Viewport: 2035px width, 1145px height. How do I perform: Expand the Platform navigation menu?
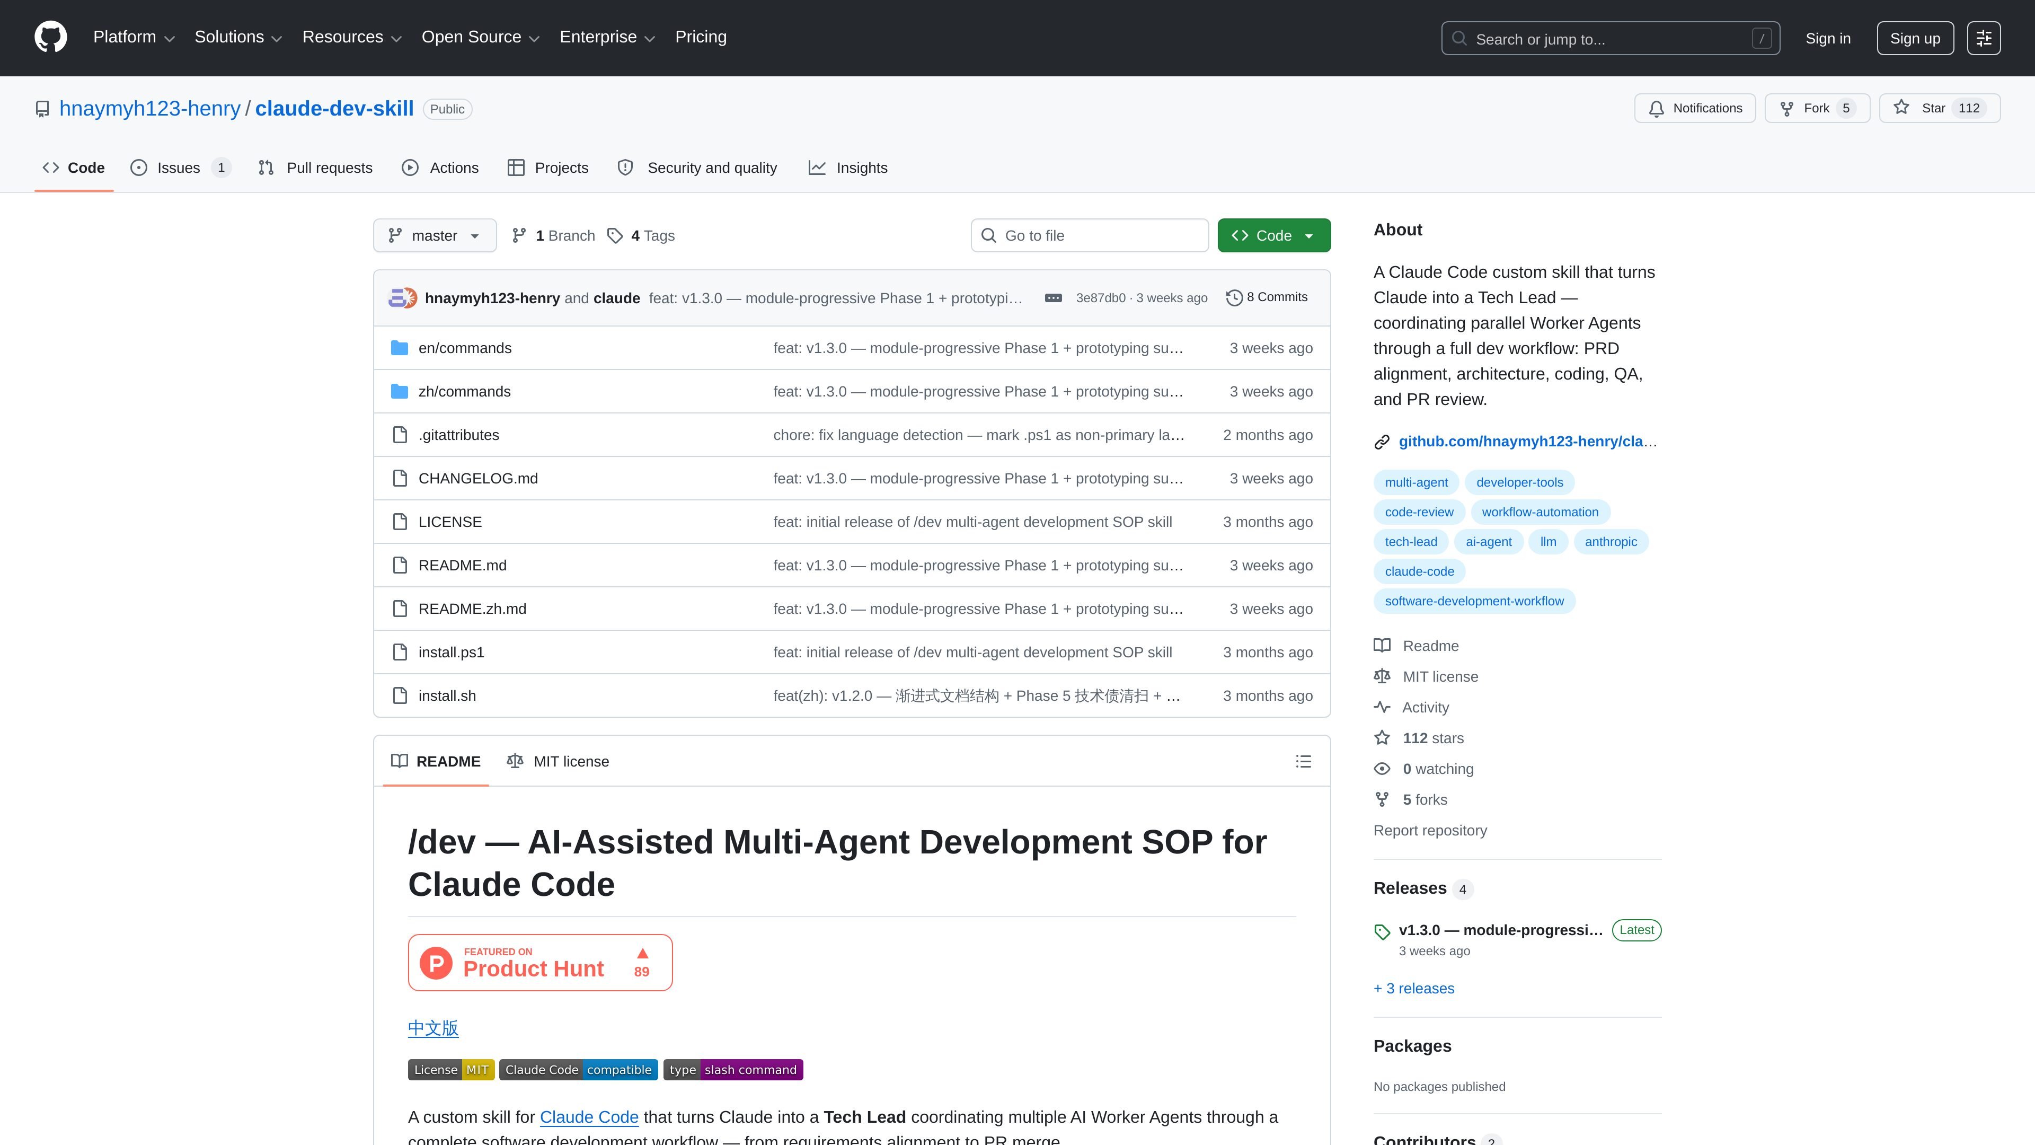pos(134,37)
